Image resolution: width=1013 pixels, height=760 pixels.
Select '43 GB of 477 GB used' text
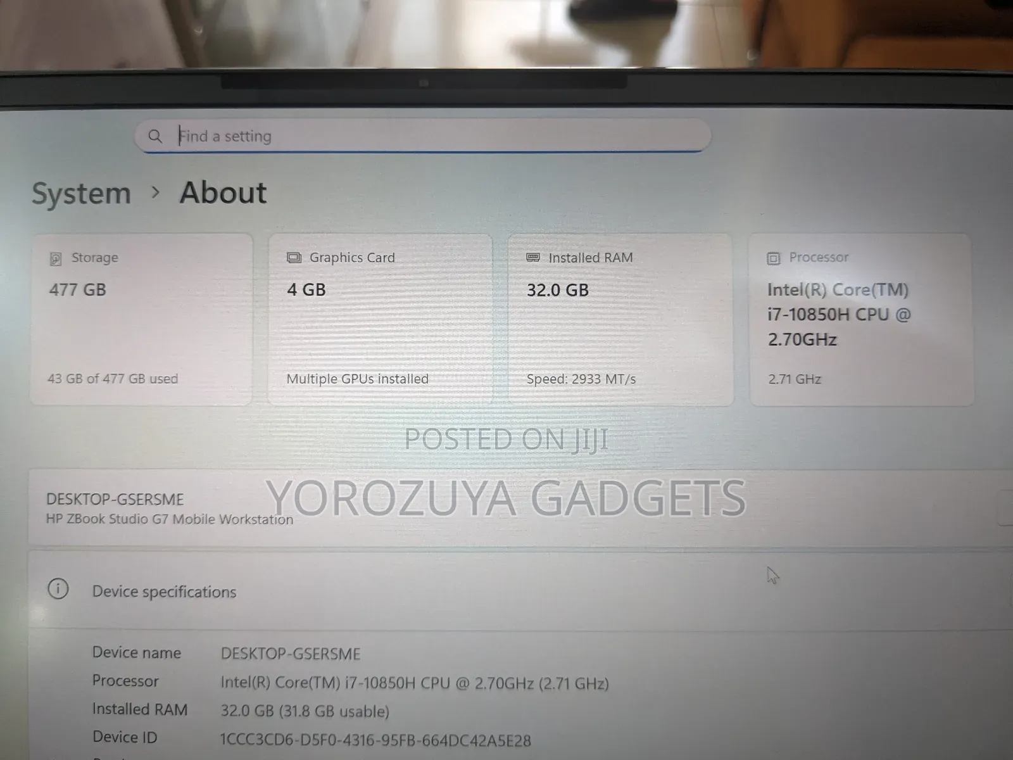[113, 379]
